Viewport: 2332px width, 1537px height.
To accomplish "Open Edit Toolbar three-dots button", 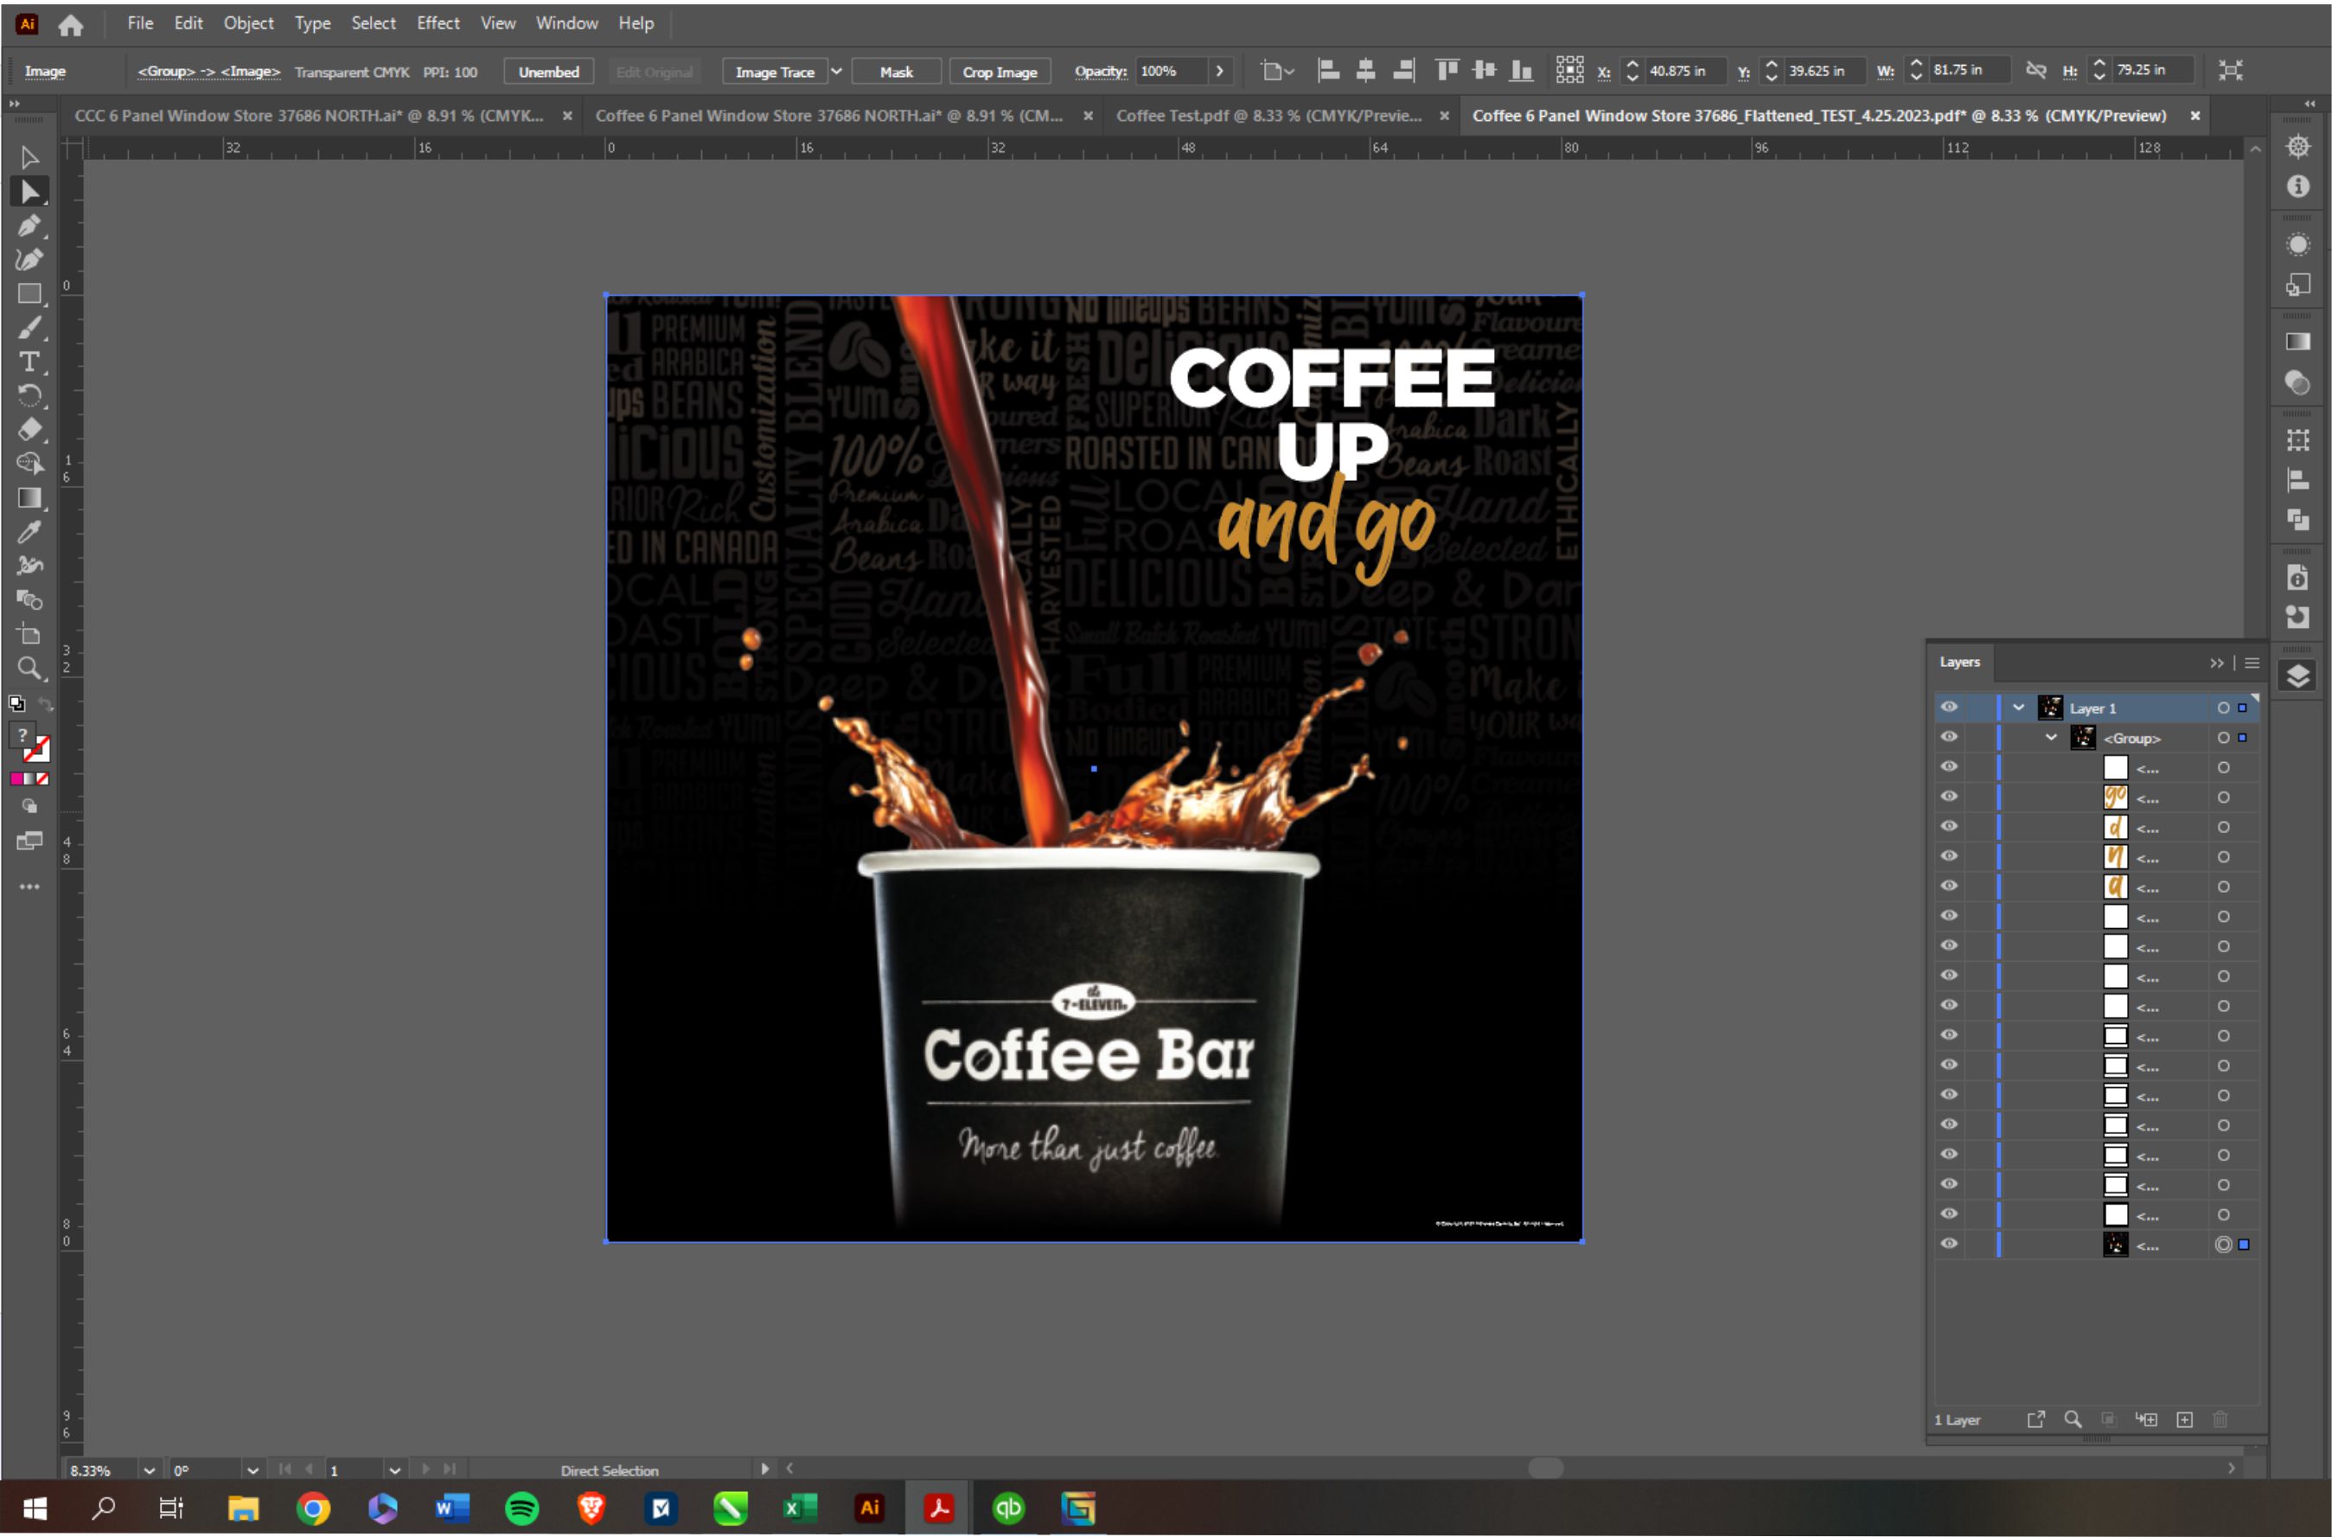I will [x=29, y=887].
